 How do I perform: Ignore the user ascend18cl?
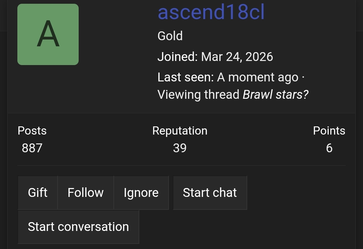tap(141, 192)
